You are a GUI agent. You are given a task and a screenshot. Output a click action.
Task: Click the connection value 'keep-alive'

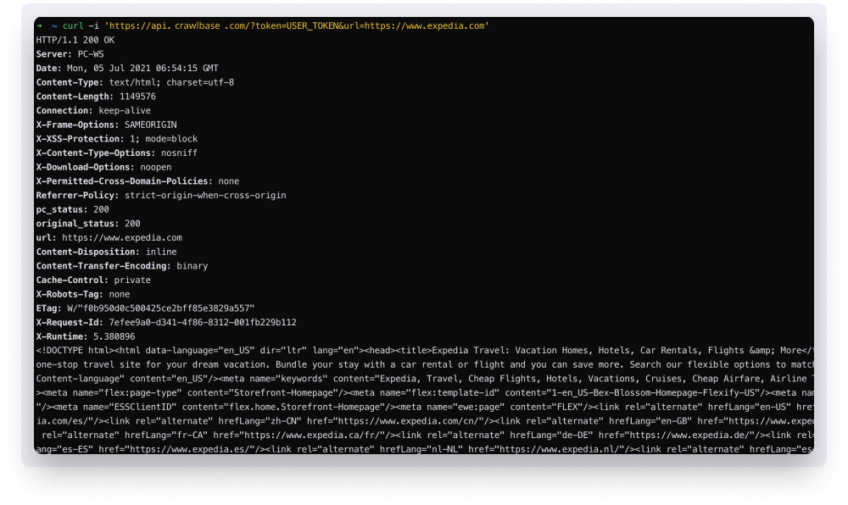125,110
